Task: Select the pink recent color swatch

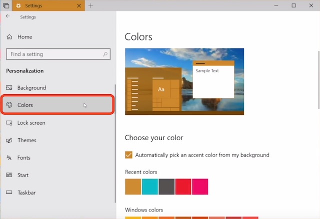Action: pos(200,187)
